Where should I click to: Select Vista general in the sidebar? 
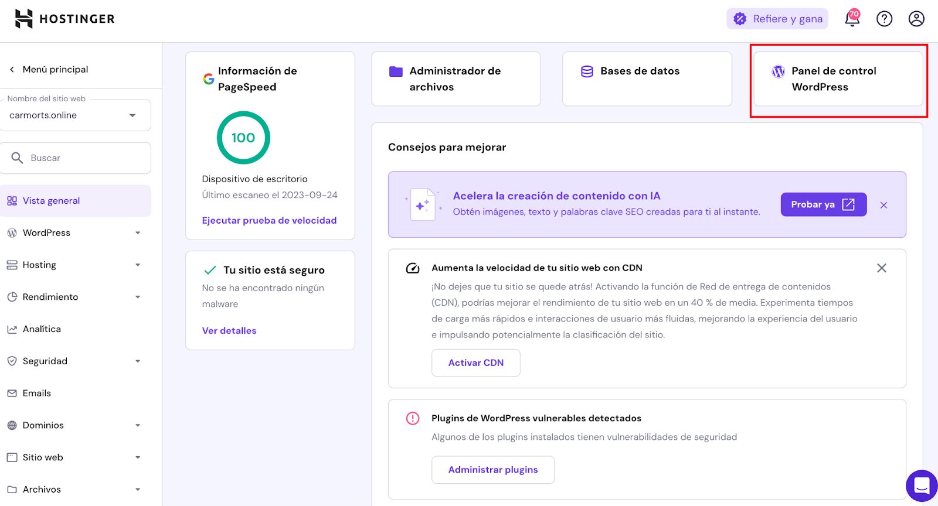(75, 201)
